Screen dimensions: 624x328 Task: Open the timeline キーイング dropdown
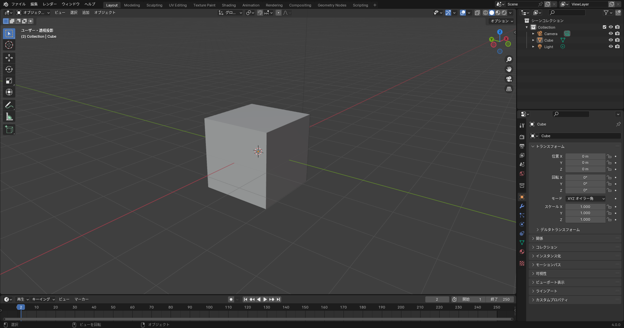coord(44,299)
